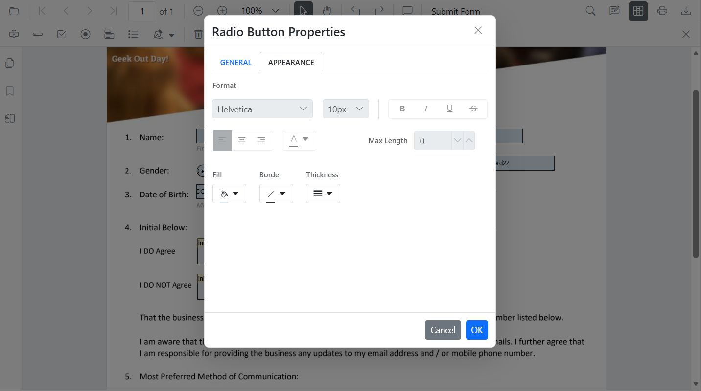This screenshot has width=701, height=391.
Task: Open the border Thickness dropdown
Action: [323, 193]
